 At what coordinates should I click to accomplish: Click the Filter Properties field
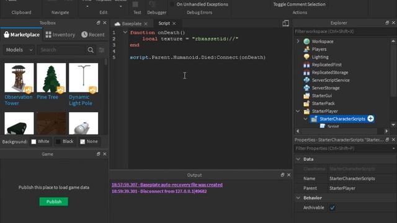(x=343, y=149)
